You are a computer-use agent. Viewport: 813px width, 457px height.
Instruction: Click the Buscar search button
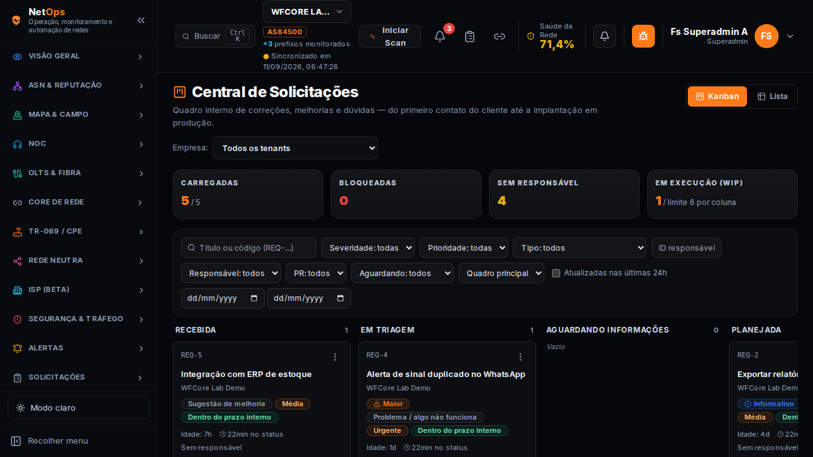point(215,36)
